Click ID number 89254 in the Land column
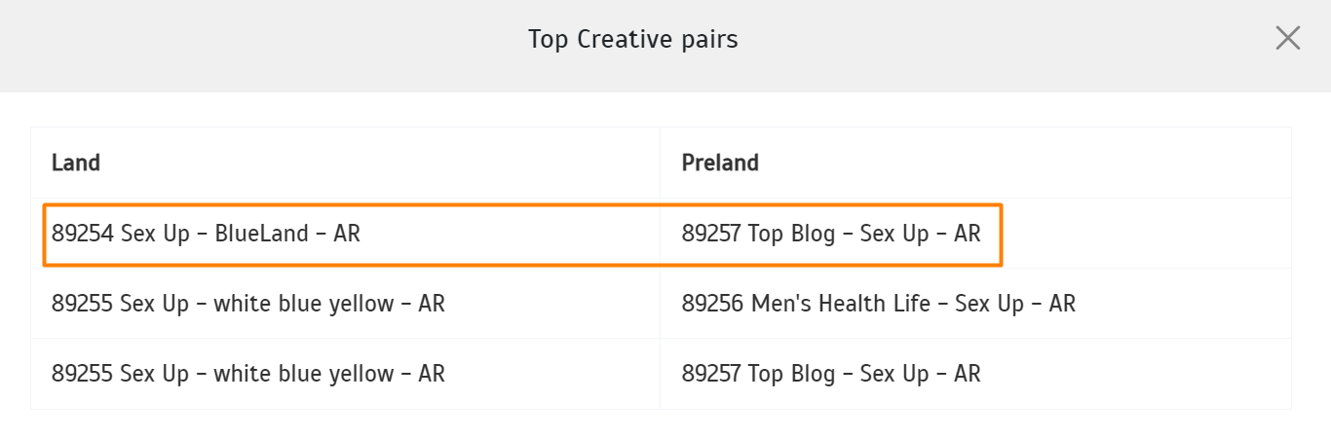1331x438 pixels. [x=83, y=234]
